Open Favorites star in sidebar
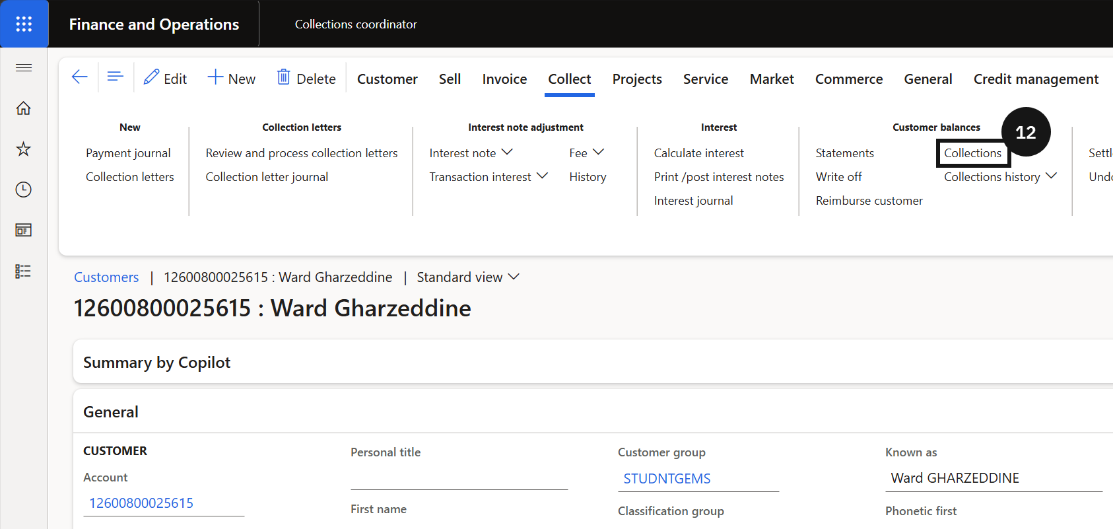 coord(24,149)
